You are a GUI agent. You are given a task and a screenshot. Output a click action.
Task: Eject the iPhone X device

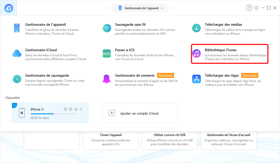pos(81,109)
